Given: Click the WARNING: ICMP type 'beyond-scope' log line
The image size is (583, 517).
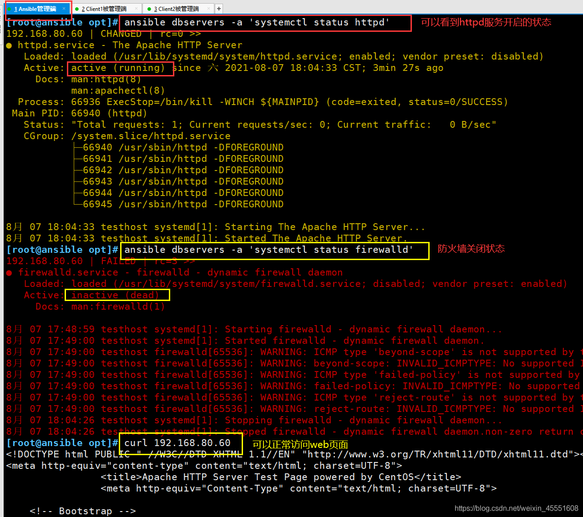Looking at the screenshot, I should 294,352.
